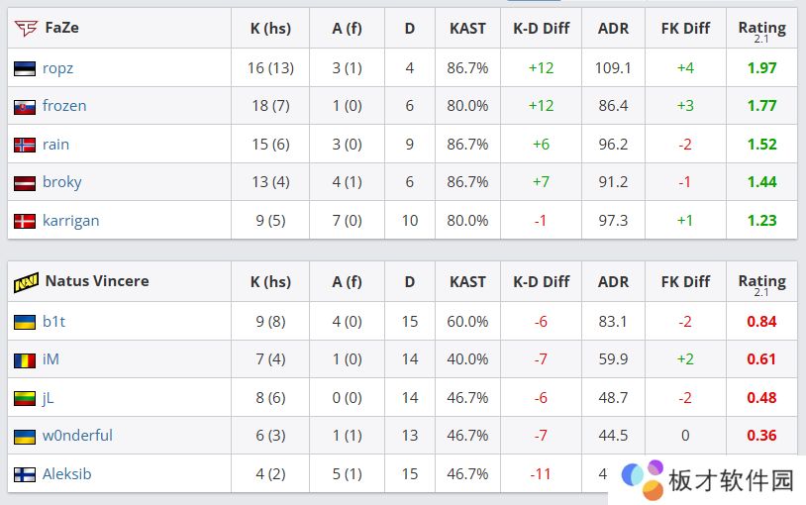Sort FaZe table by Rating 2.1 header
The height and width of the screenshot is (505, 806).
(761, 30)
